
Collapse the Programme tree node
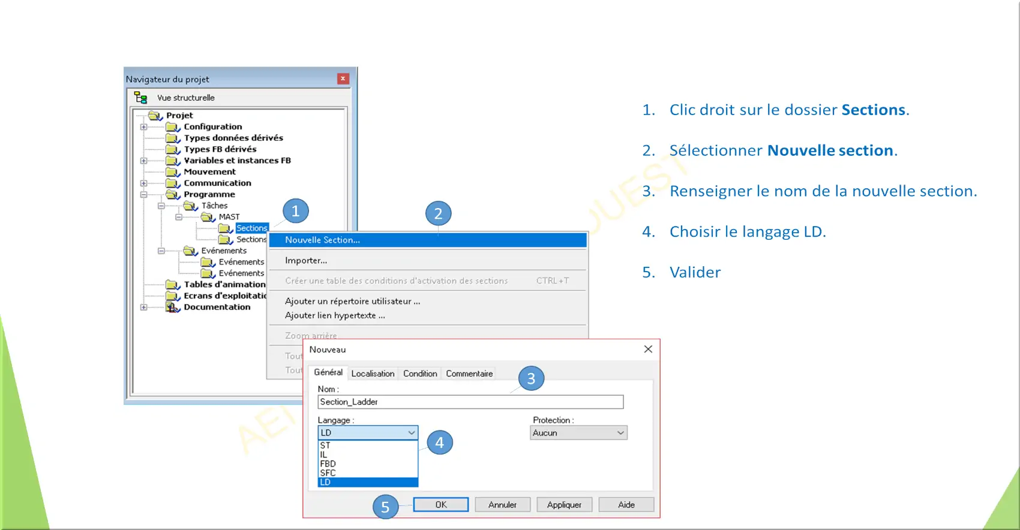(143, 195)
